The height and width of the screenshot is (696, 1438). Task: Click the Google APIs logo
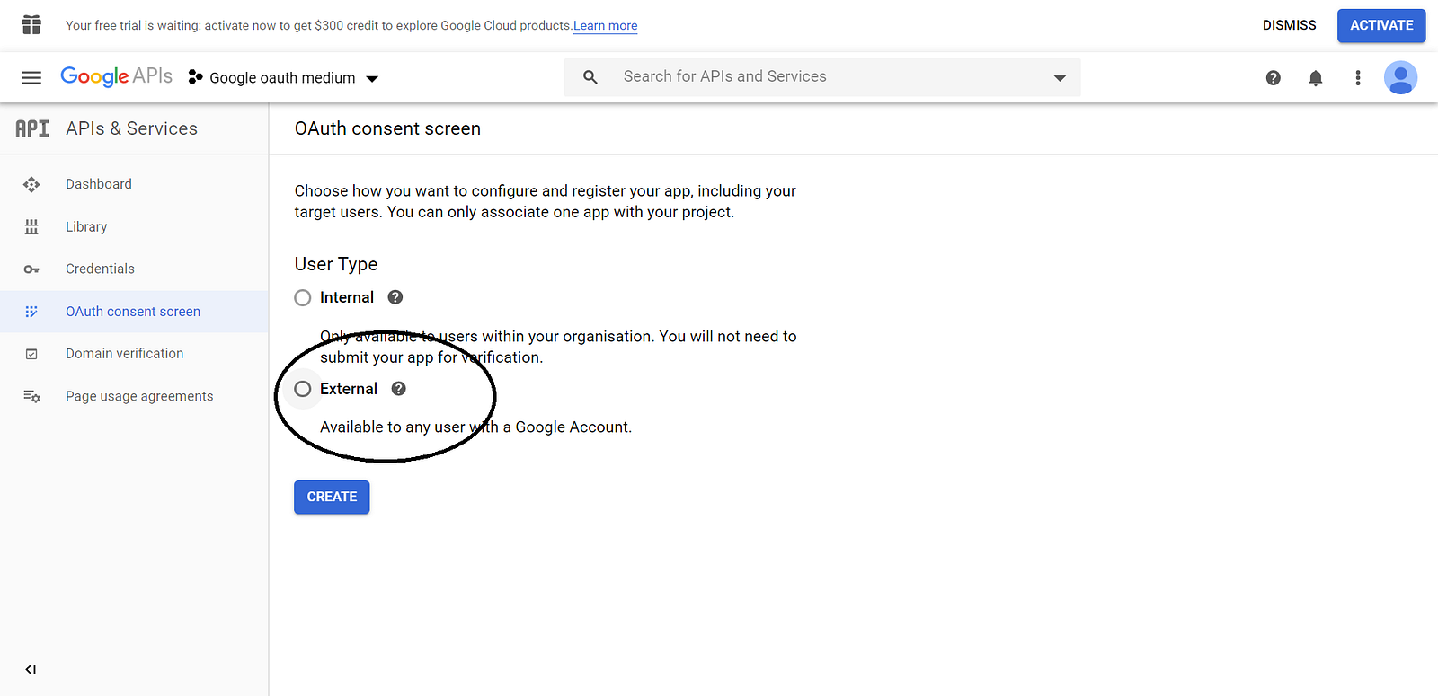pos(117,76)
